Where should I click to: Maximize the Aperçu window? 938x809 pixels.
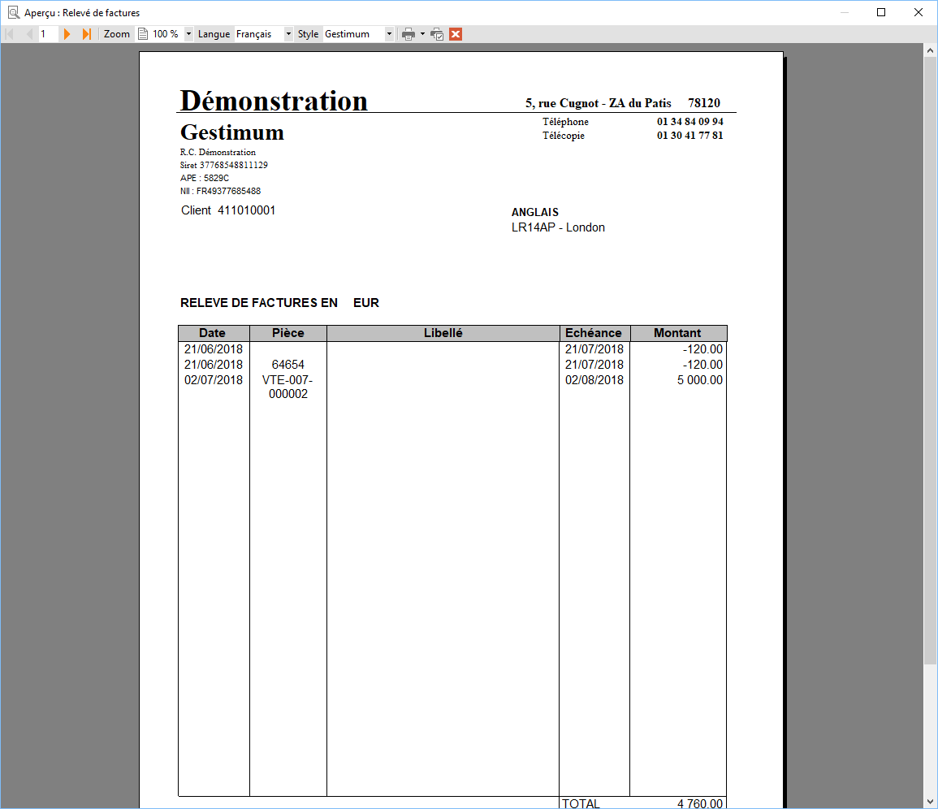pyautogui.click(x=881, y=12)
